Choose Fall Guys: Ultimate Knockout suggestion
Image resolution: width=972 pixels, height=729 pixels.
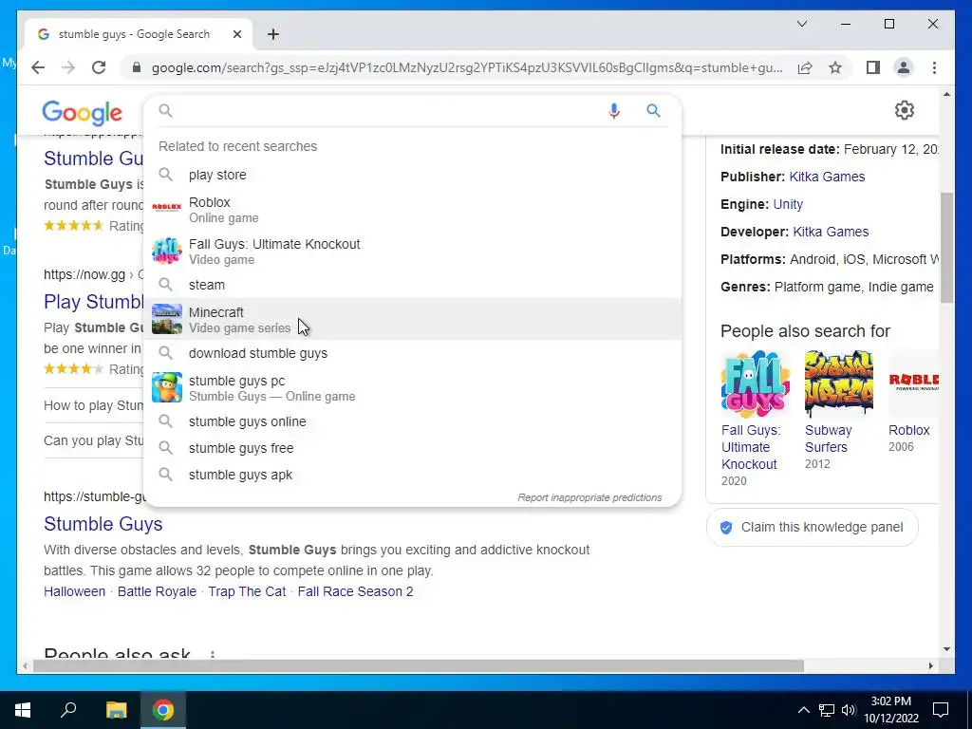(x=412, y=251)
